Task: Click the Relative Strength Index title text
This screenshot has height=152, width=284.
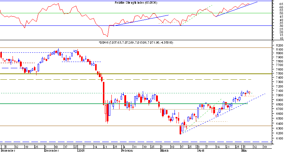Action: [x=136, y=3]
